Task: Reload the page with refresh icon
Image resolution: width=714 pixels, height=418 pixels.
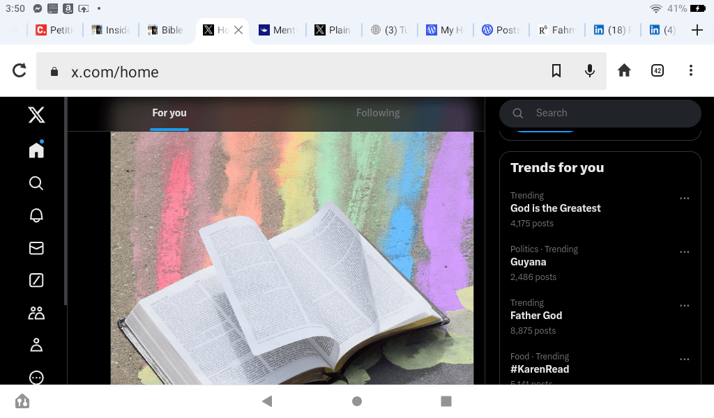Action: [x=20, y=70]
